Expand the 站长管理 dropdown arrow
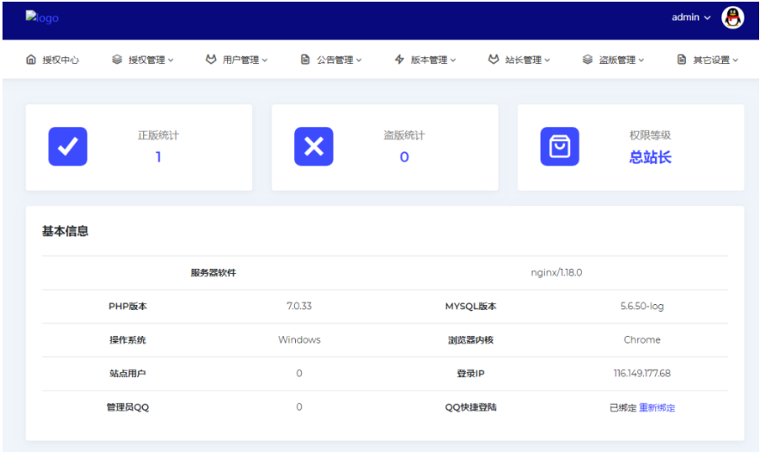Viewport: 760px width, 452px height. click(547, 60)
